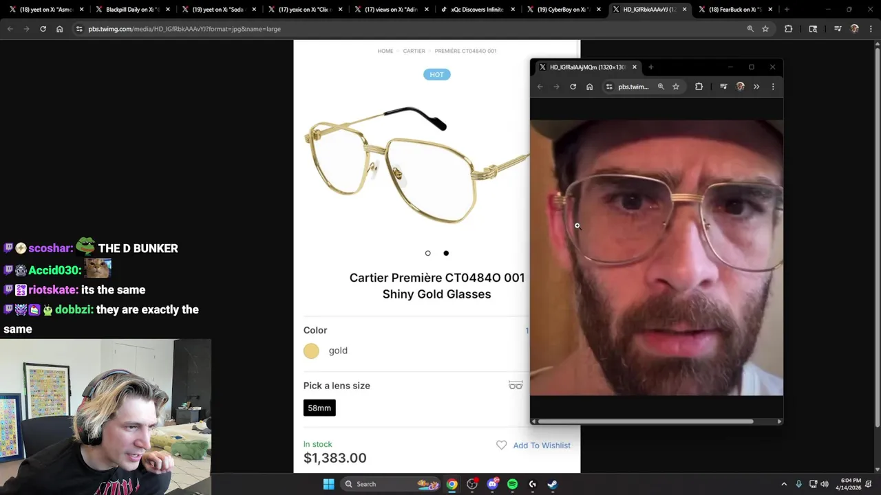Open profile avatar in popup window toolbar
This screenshot has height=495, width=881.
click(x=741, y=87)
